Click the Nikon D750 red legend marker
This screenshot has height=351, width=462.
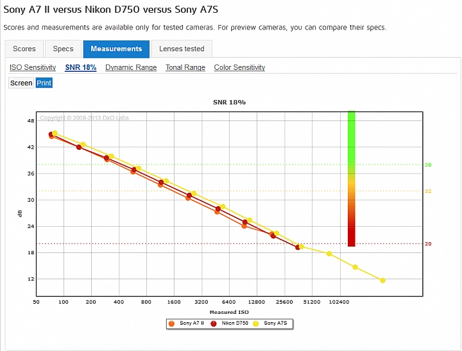click(x=214, y=323)
